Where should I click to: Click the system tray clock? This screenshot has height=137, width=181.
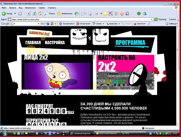(175, 133)
